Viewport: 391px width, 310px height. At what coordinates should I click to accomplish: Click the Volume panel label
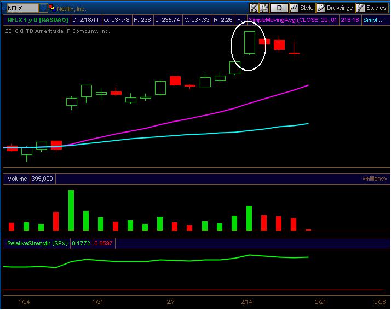(x=16, y=179)
